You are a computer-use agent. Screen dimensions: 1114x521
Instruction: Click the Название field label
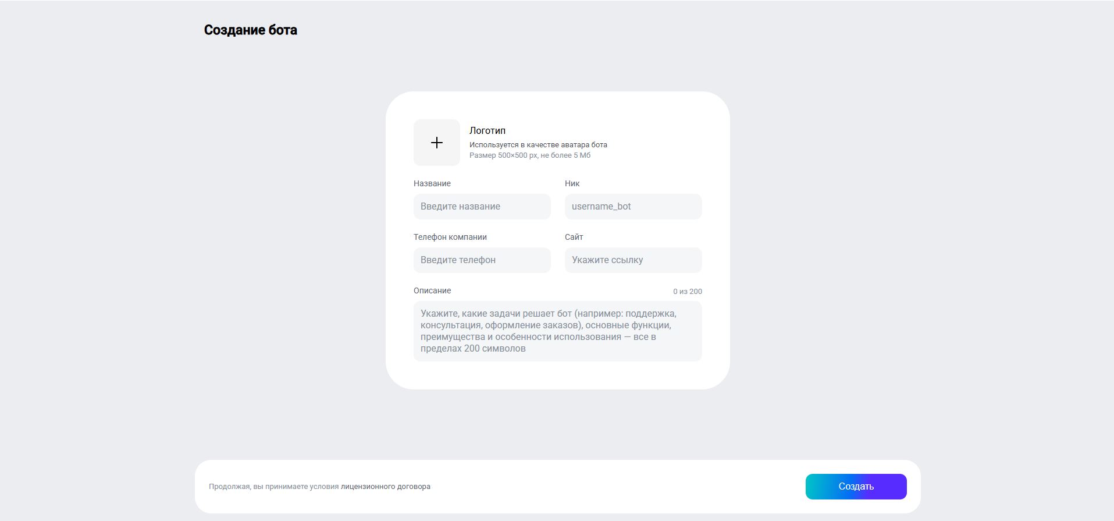coord(432,183)
